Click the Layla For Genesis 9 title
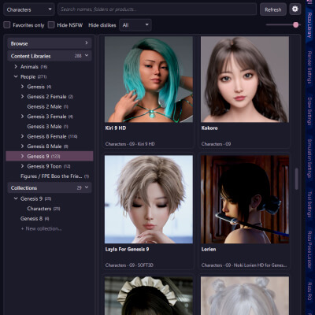The image size is (315, 315). tap(127, 249)
